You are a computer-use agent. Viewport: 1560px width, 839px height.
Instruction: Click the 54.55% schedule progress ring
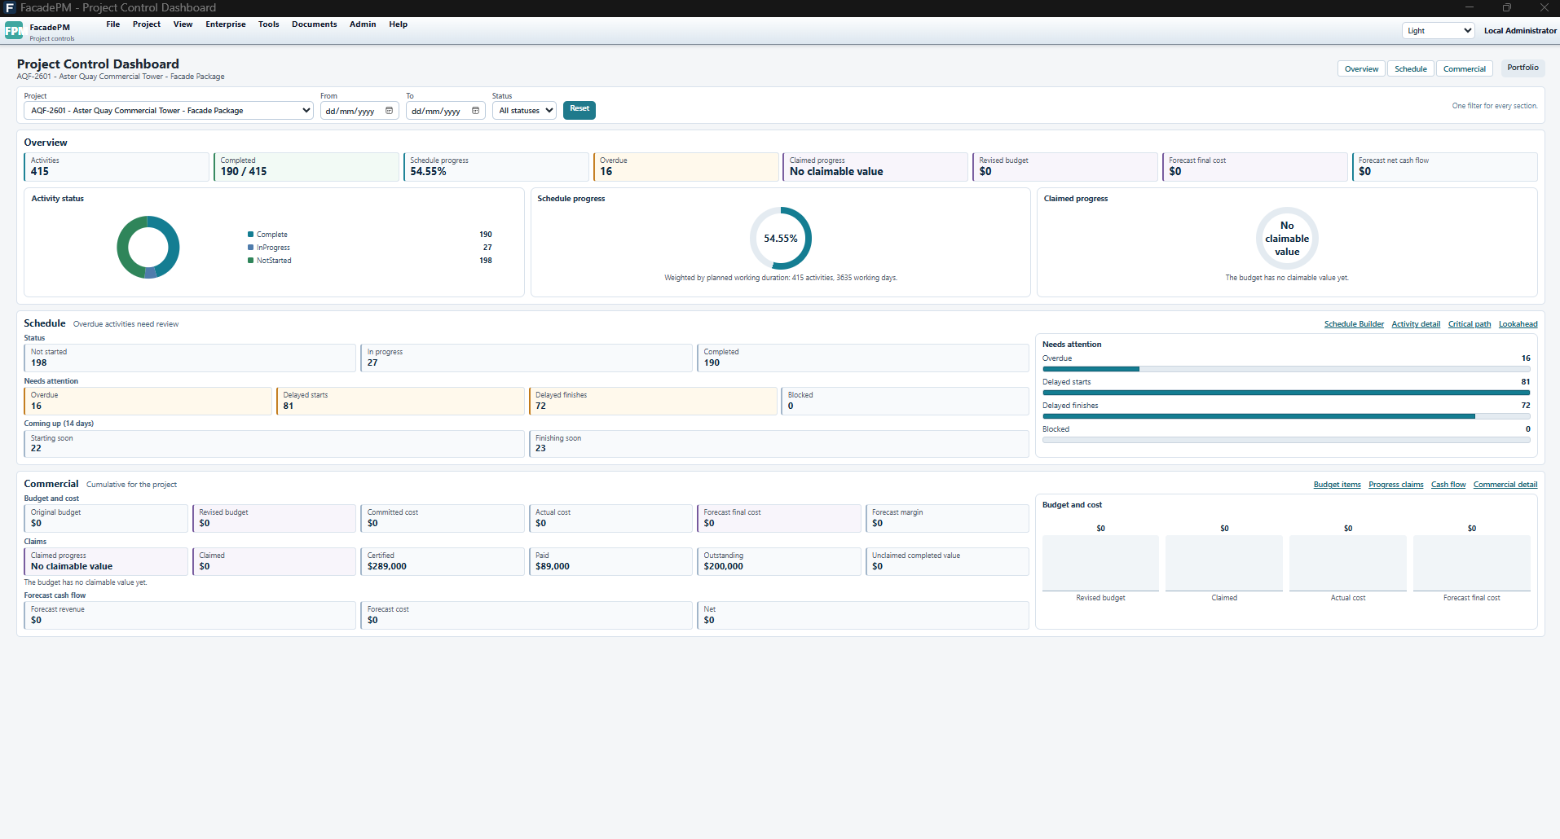(781, 238)
